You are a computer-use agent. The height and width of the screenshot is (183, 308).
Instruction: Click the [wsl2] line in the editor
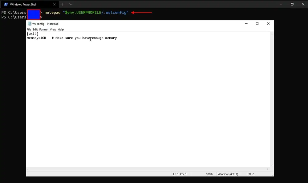click(x=33, y=34)
